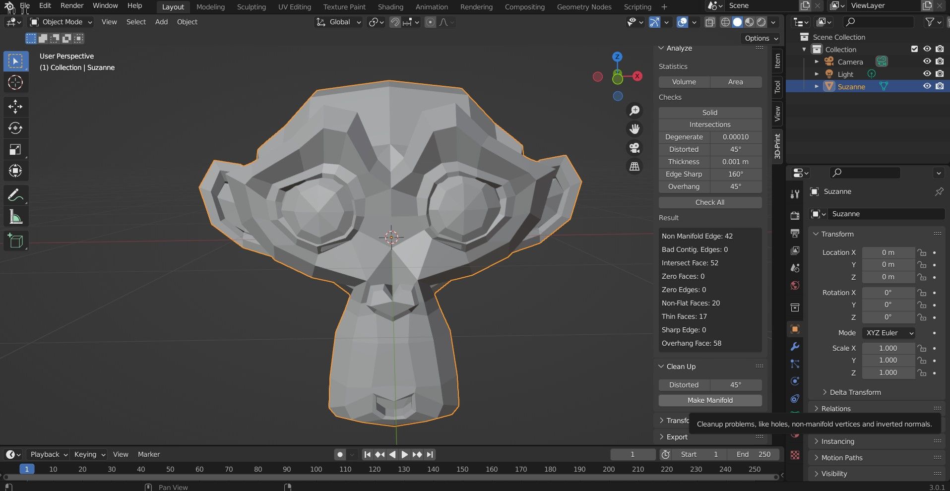Click the Check All button
Image resolution: width=950 pixels, height=491 pixels.
709,202
